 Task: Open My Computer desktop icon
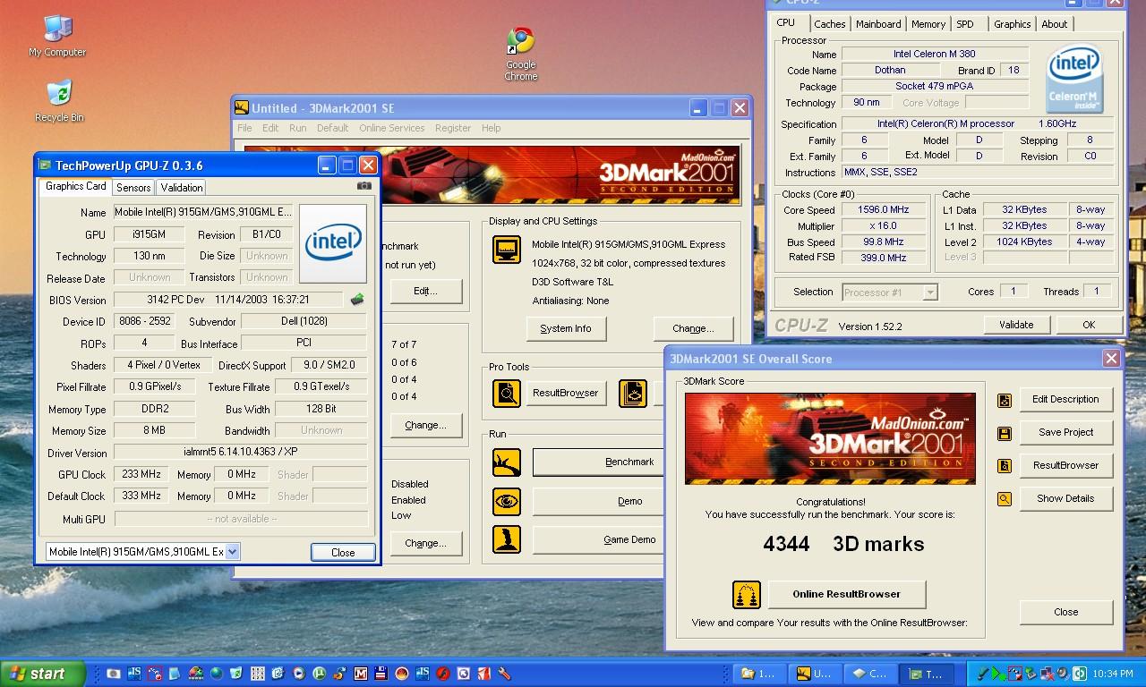coord(57,36)
